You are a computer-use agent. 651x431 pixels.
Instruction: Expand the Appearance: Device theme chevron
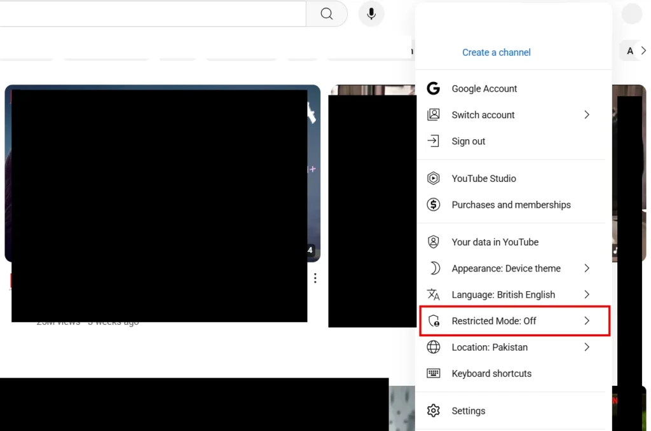coord(587,268)
